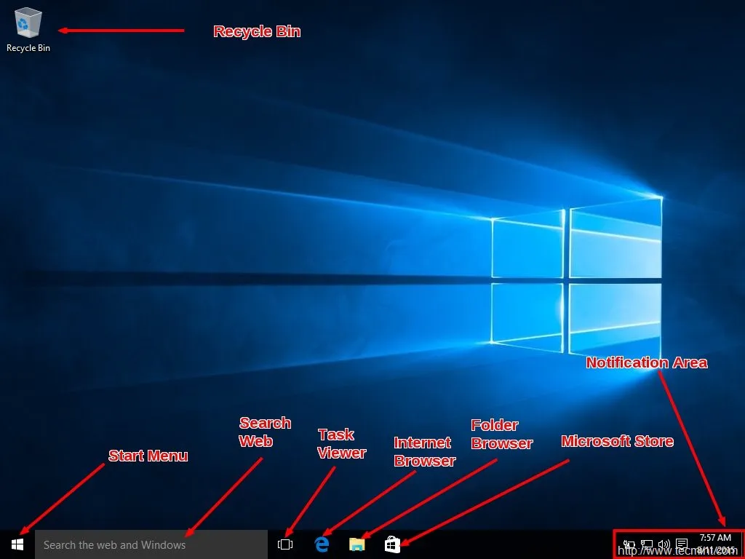Open Task View from the taskbar

click(285, 544)
